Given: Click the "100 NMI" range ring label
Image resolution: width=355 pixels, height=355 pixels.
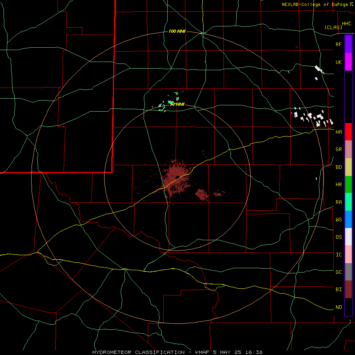Looking at the screenshot, I should (177, 31).
